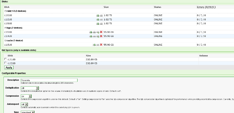Click the plain gray disk icon for c1t3d0
The image size is (234, 113).
click(x=94, y=32)
